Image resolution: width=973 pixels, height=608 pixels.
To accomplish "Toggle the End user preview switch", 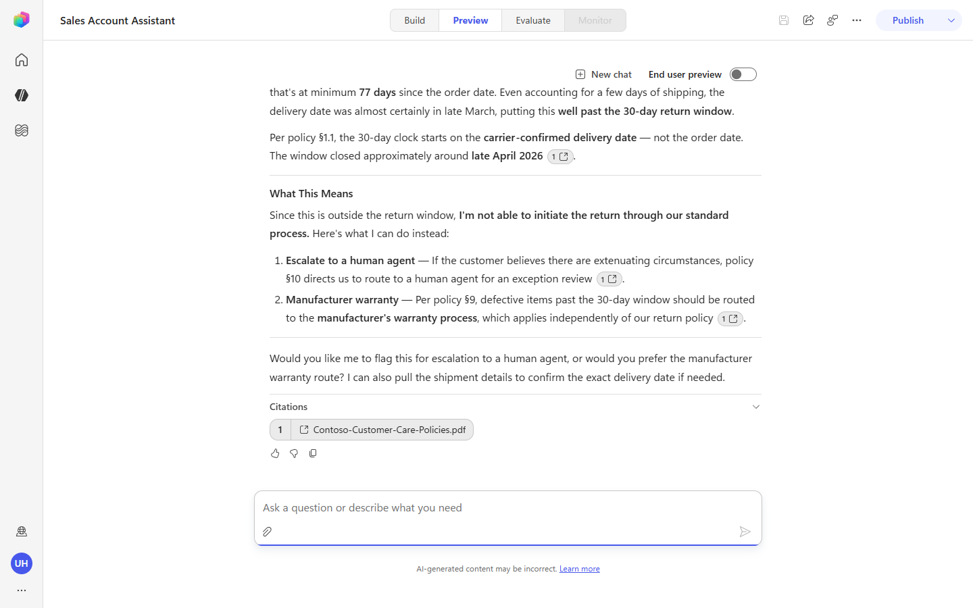I will click(743, 74).
